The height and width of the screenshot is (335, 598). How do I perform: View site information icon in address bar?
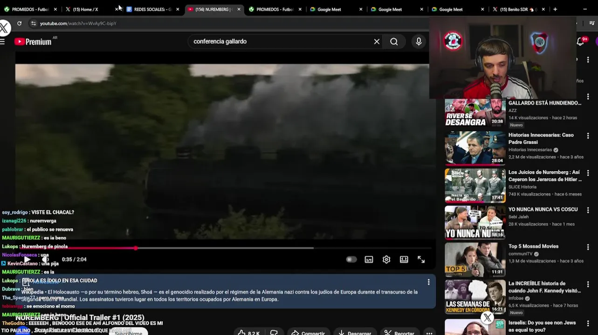[33, 23]
